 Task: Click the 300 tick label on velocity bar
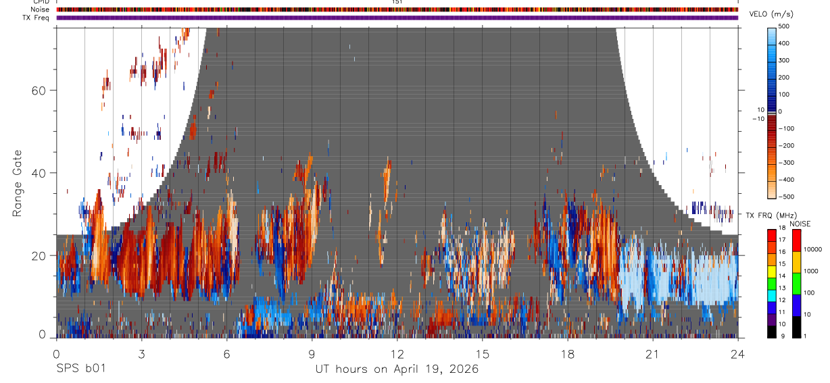(784, 60)
